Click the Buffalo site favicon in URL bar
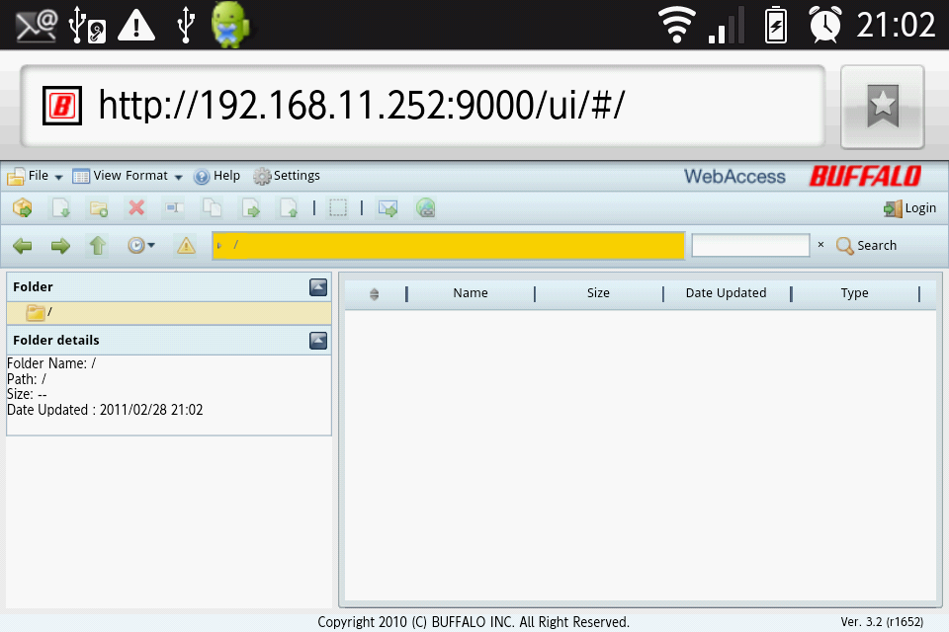This screenshot has width=949, height=632. [61, 106]
